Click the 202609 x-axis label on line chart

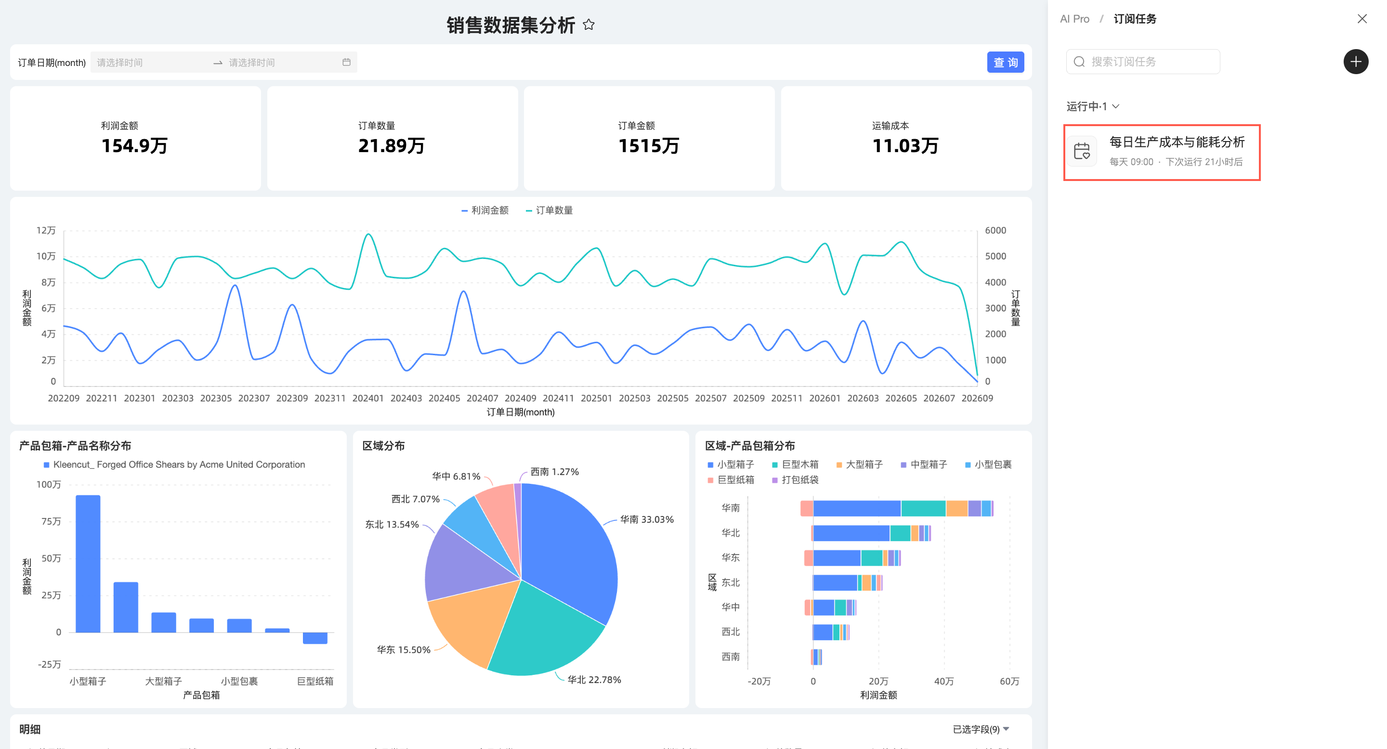pyautogui.click(x=977, y=398)
